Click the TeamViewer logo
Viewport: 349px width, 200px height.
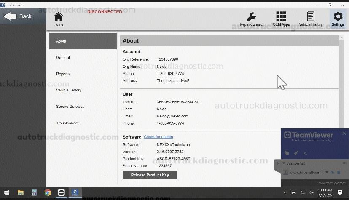pyautogui.click(x=309, y=135)
